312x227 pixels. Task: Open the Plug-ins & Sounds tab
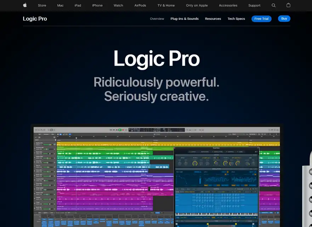pyautogui.click(x=185, y=19)
